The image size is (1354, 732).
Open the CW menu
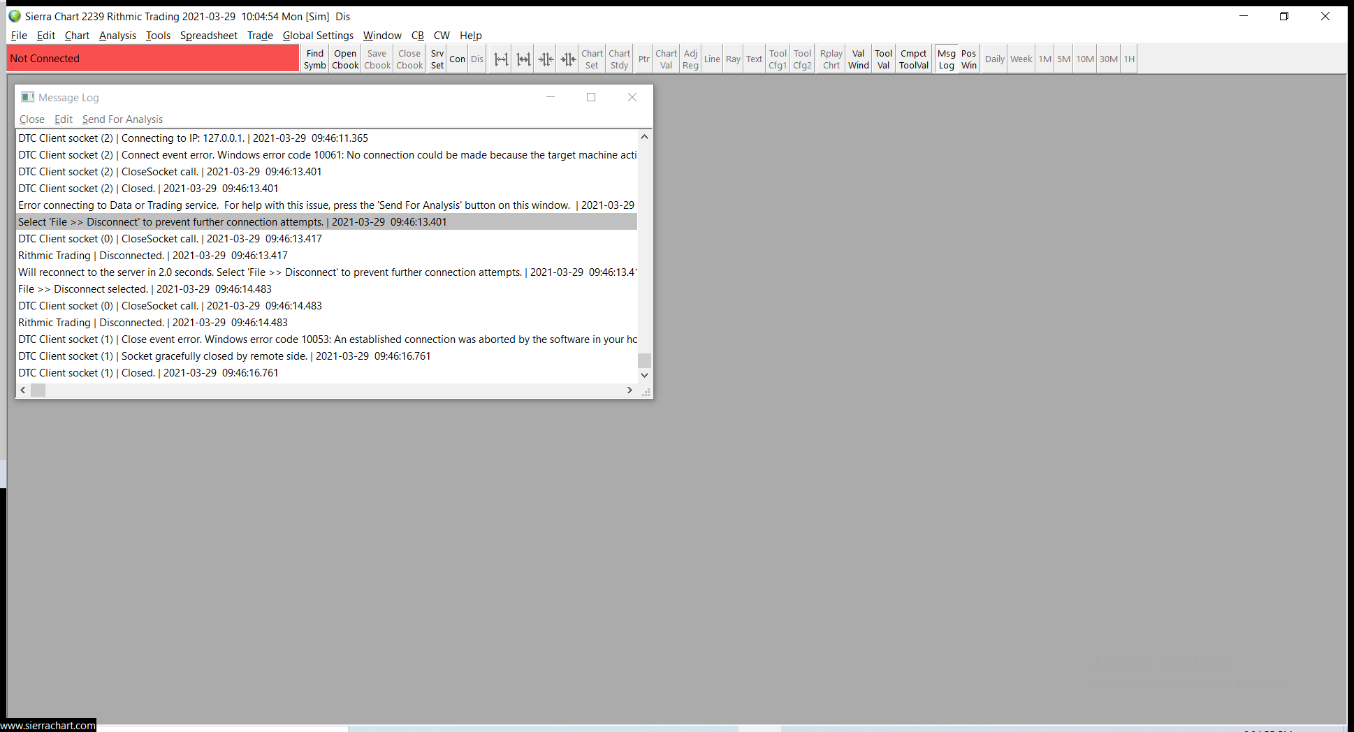tap(442, 36)
